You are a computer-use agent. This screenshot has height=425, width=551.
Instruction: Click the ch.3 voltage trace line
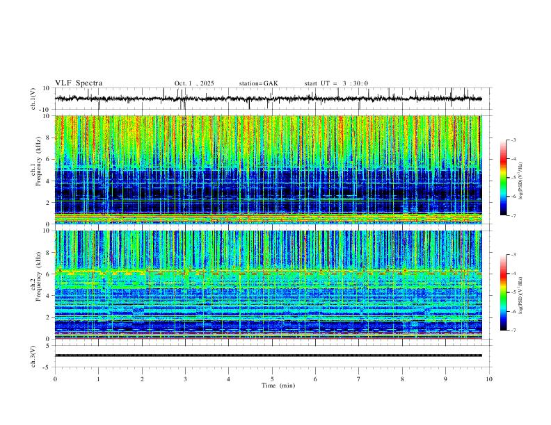point(268,356)
